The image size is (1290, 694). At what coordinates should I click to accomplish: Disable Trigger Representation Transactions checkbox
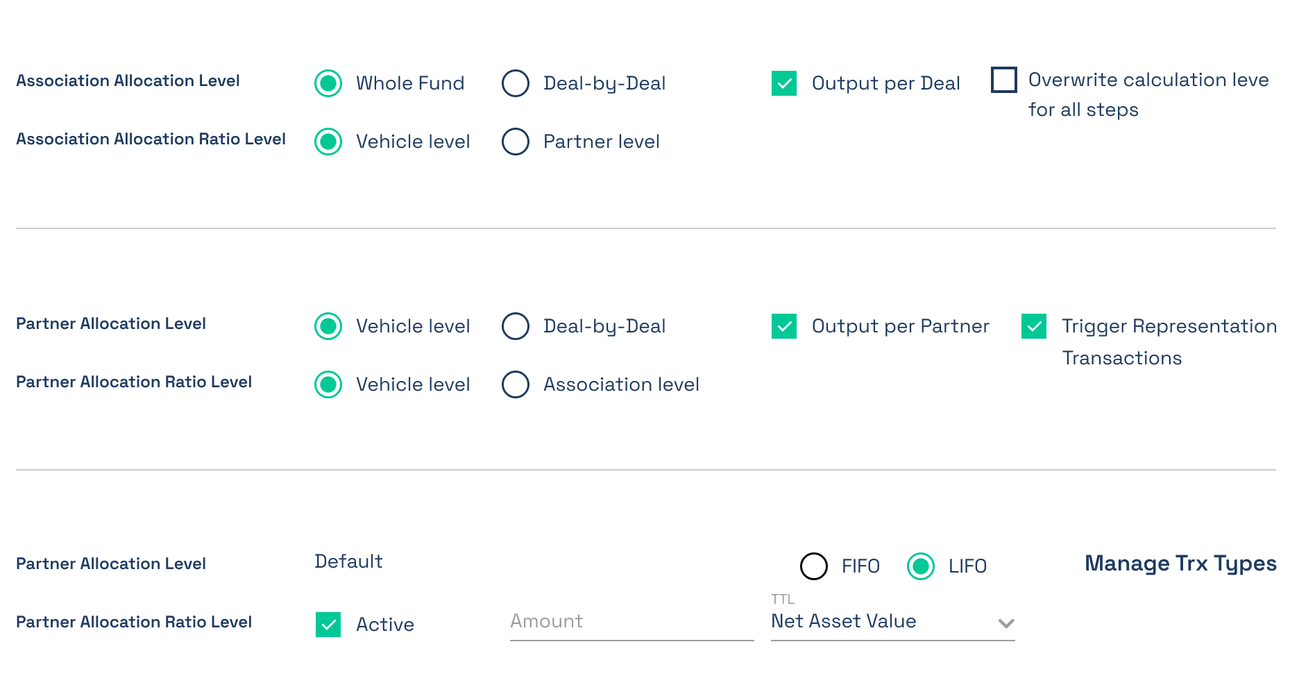[x=1034, y=326]
